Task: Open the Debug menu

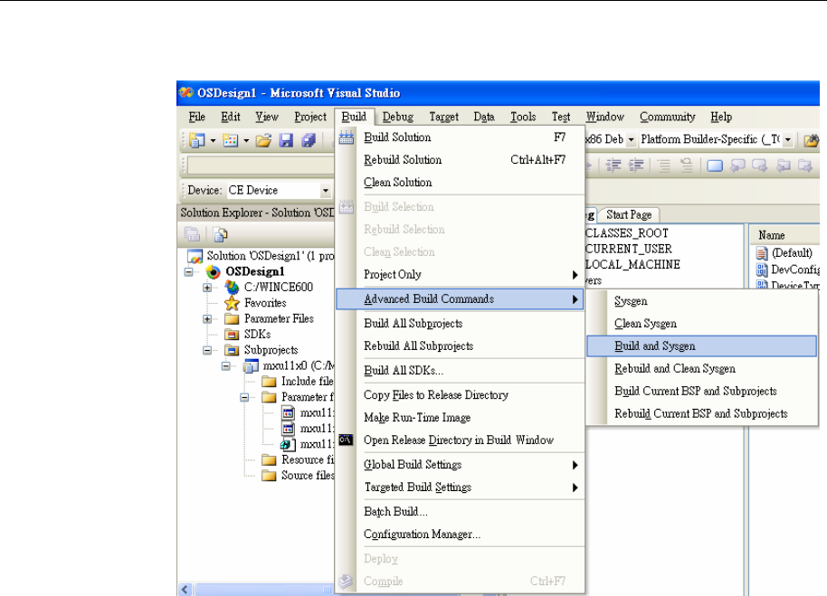Action: tap(398, 117)
